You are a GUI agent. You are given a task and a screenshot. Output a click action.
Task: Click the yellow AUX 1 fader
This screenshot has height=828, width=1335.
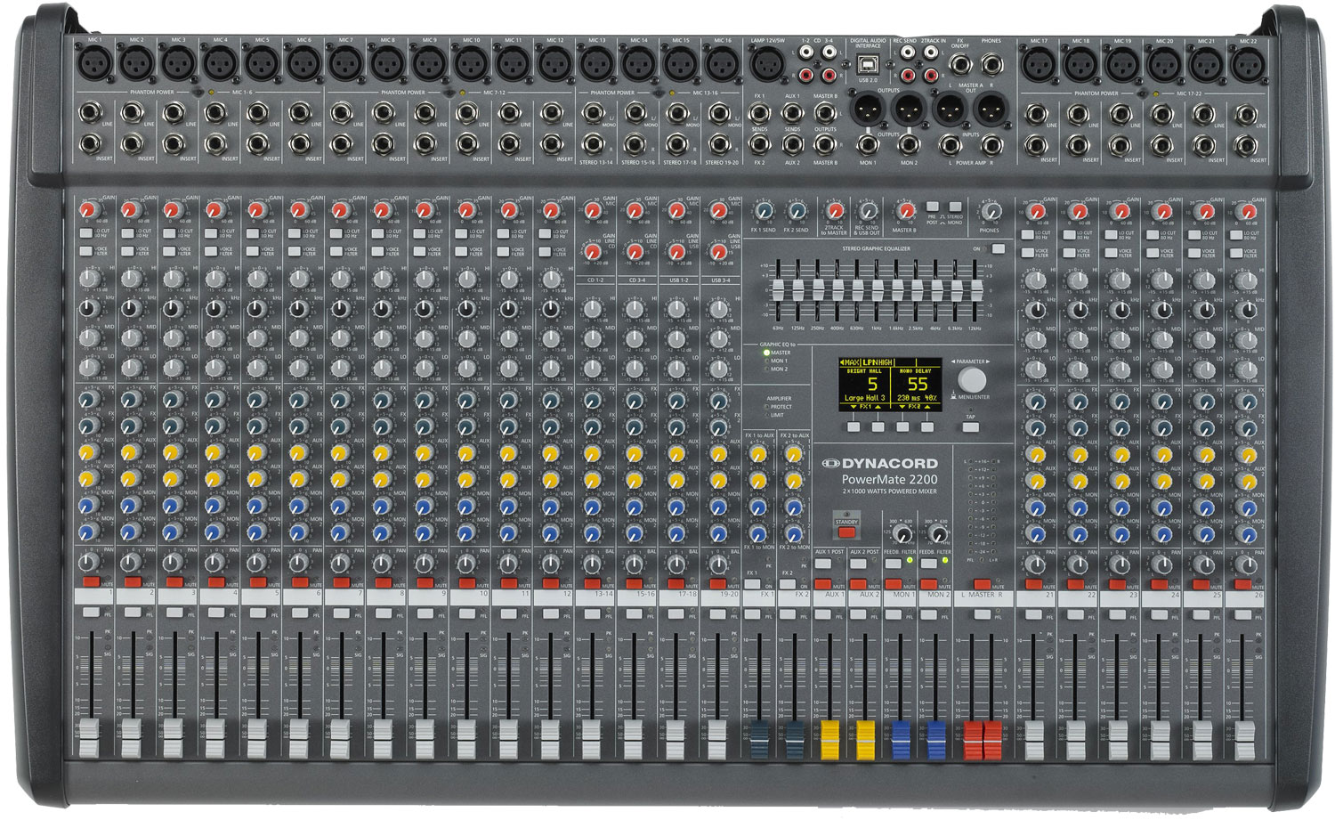click(x=830, y=741)
